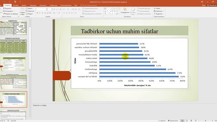The image size is (217, 122).
Task: Toggle text shadow button
Action: click(45, 13)
